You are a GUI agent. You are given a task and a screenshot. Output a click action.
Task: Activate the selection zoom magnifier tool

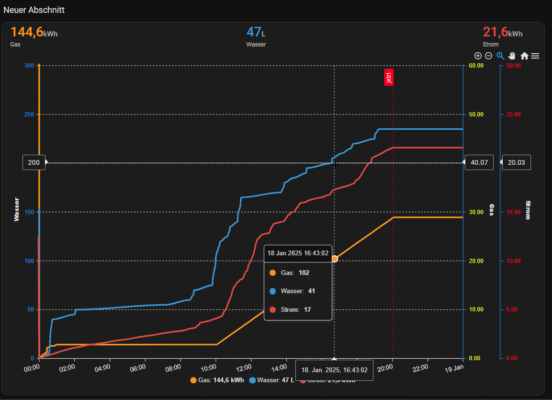click(500, 56)
